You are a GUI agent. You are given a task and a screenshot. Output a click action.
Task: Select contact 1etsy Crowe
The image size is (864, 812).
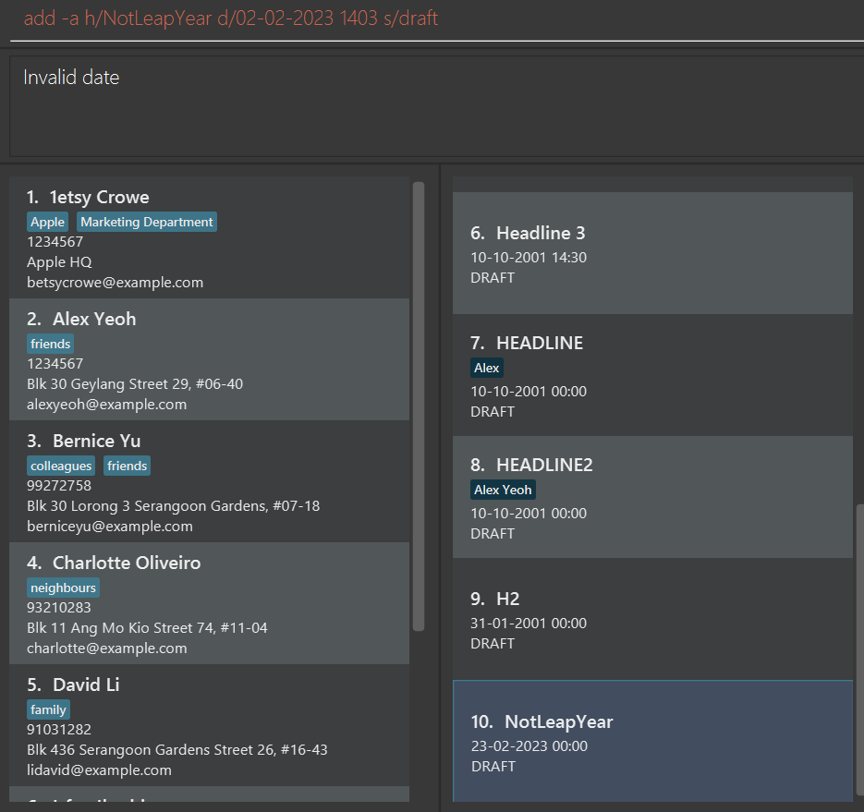click(210, 237)
